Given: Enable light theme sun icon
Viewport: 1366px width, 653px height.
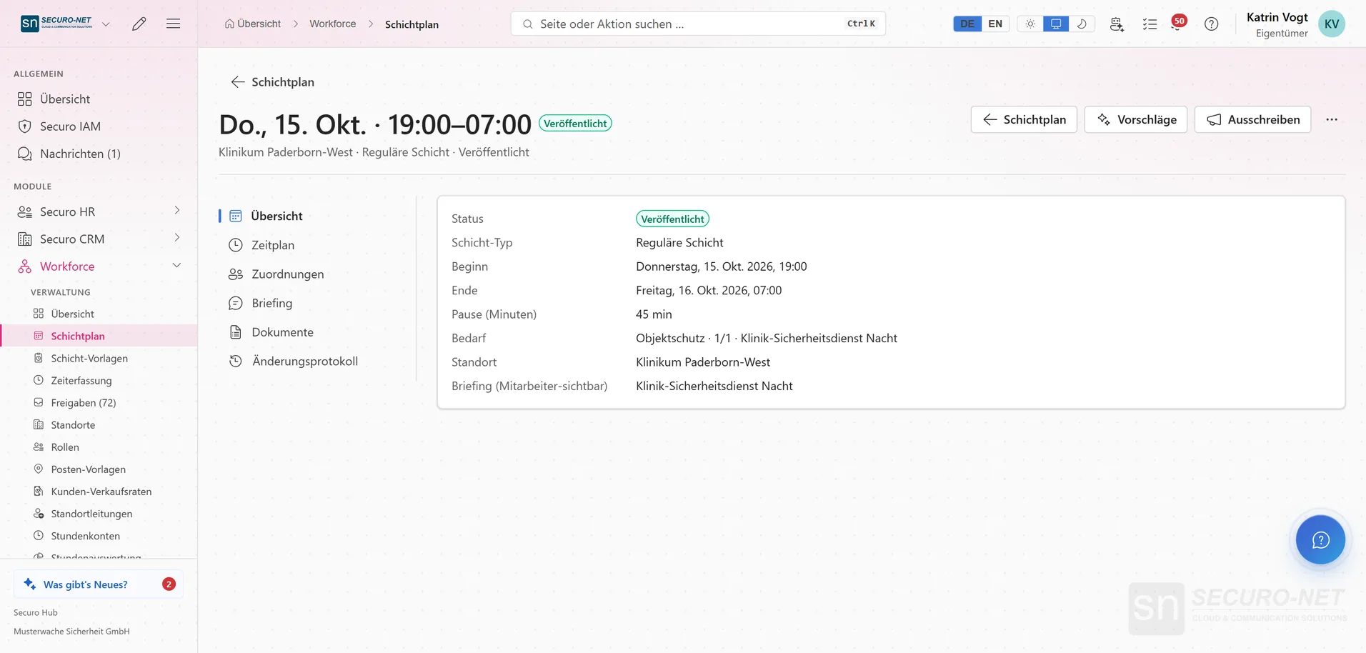Looking at the screenshot, I should pos(1030,24).
